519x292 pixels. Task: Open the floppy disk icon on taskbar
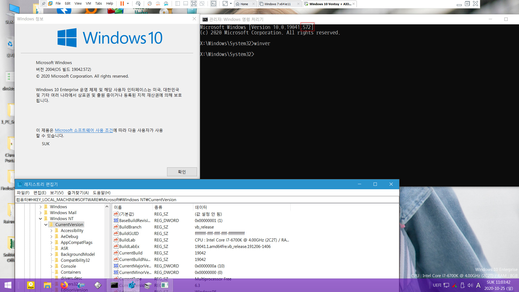coord(98,285)
